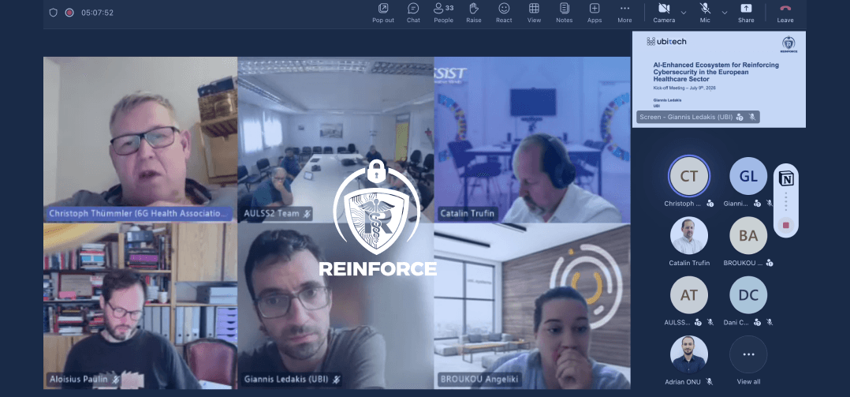Show the People list
Image resolution: width=850 pixels, height=397 pixels.
pyautogui.click(x=443, y=13)
